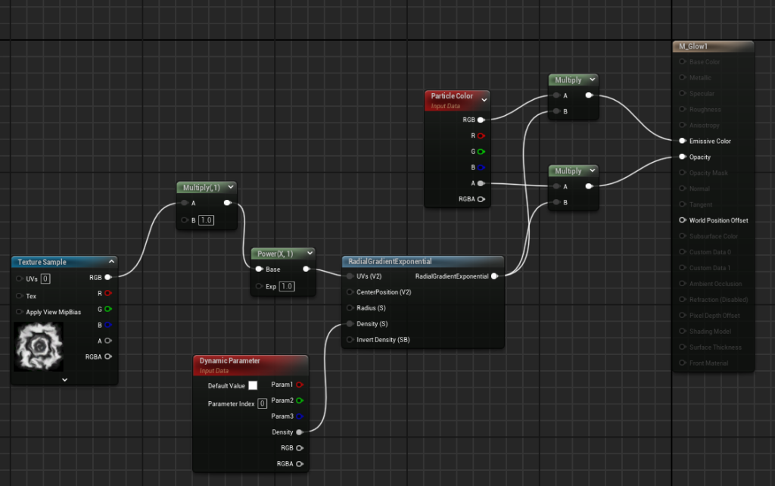Expand the Texture Sample node bottom chevron
This screenshot has width=775, height=486.
(x=64, y=379)
